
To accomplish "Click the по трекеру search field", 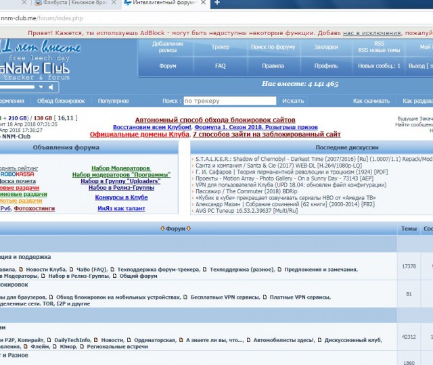I will point(230,101).
